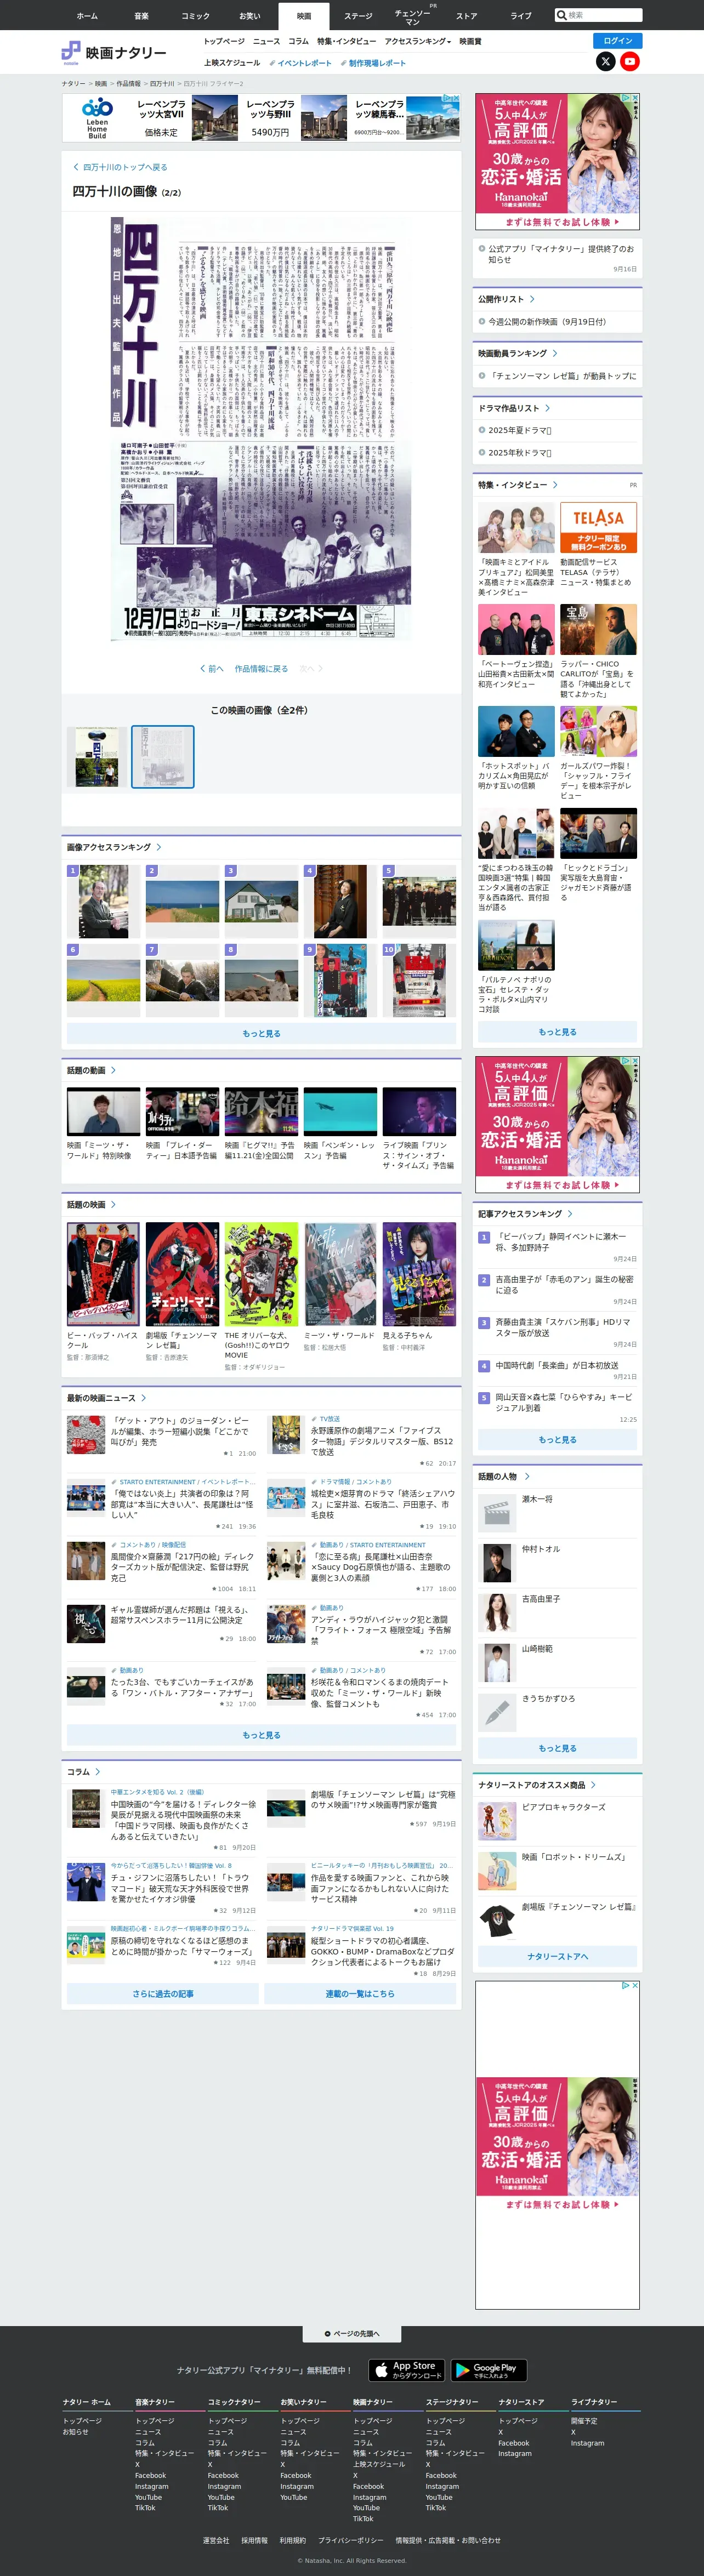Click ページの先頭へ scroll-to-top link
Viewport: 704px width, 2576px height.
tap(352, 2334)
